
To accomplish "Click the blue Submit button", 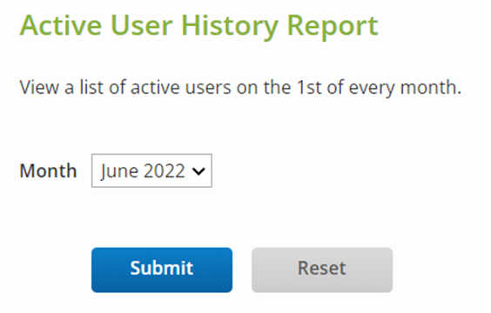I will coord(162,270).
